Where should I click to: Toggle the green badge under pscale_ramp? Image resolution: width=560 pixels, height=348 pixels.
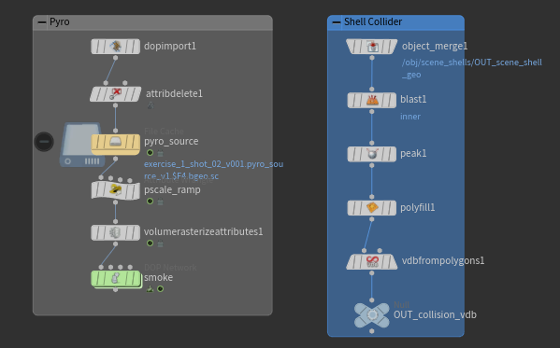150,202
